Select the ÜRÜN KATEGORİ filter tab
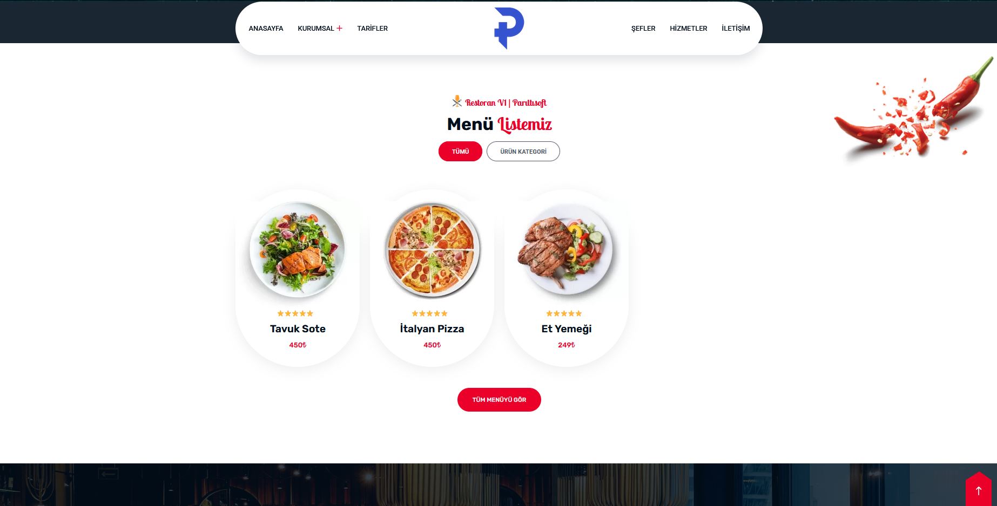Image resolution: width=997 pixels, height=506 pixels. (x=523, y=152)
